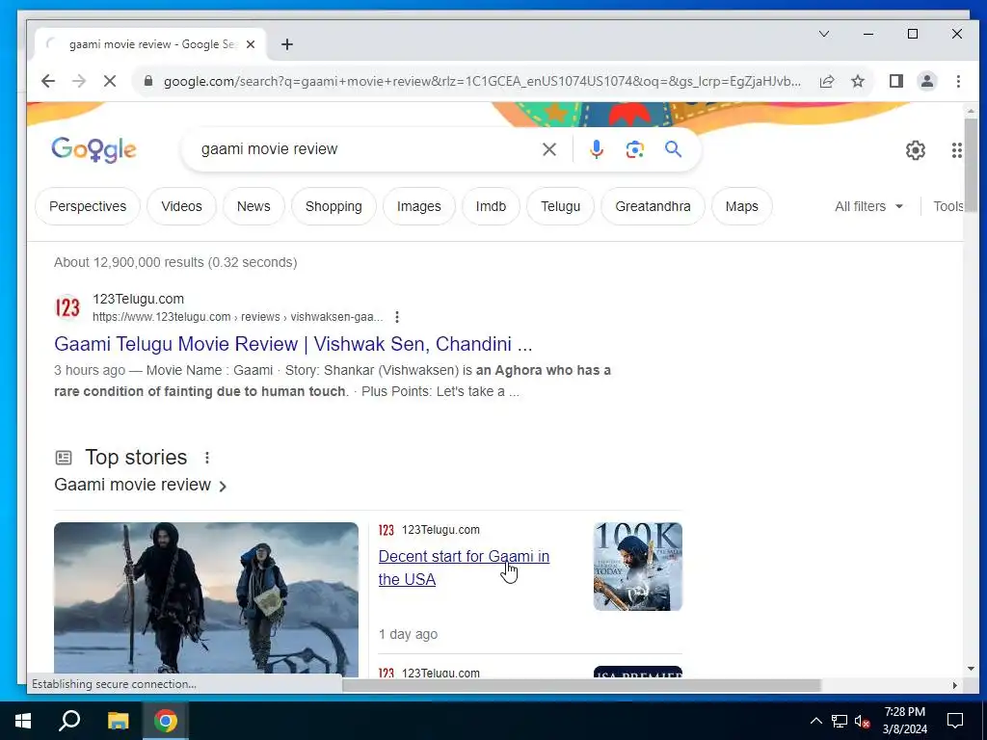Filter results by Perspectives
The height and width of the screenshot is (740, 987).
coord(88,206)
